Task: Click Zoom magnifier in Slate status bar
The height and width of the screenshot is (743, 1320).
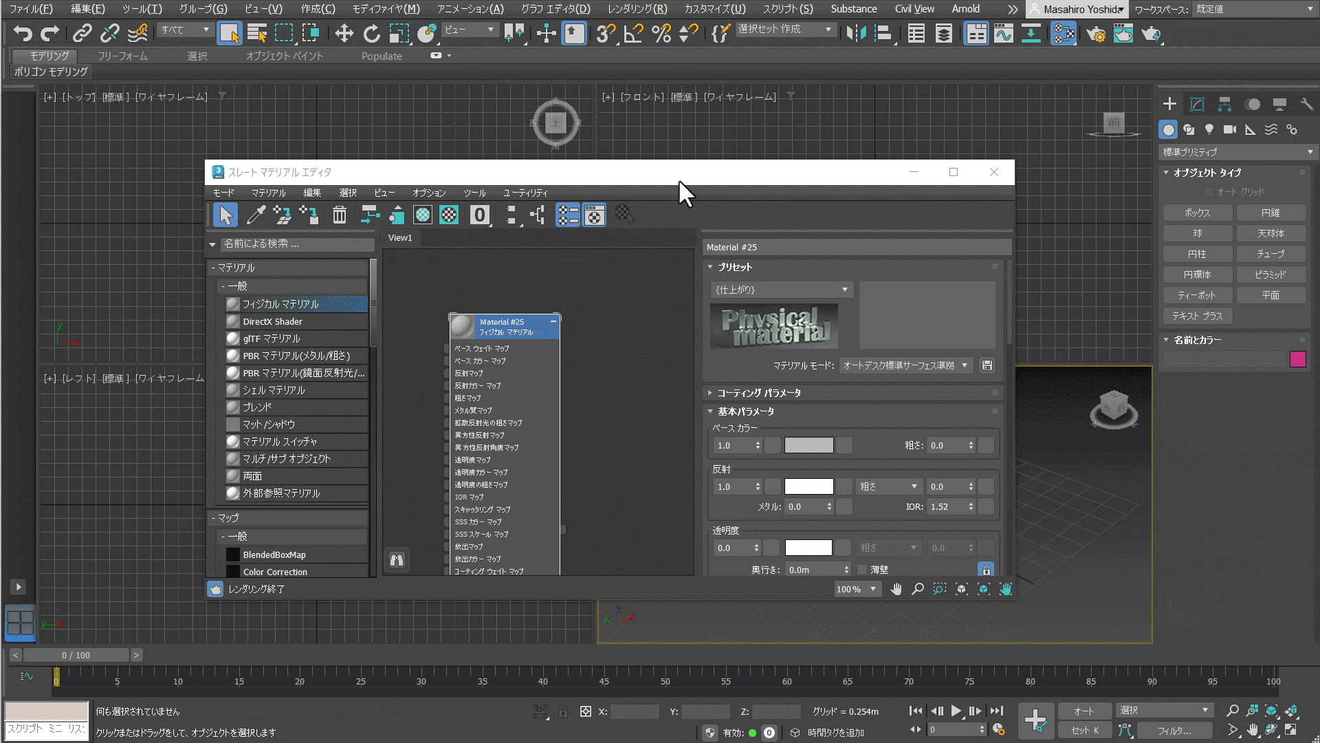Action: pos(918,589)
